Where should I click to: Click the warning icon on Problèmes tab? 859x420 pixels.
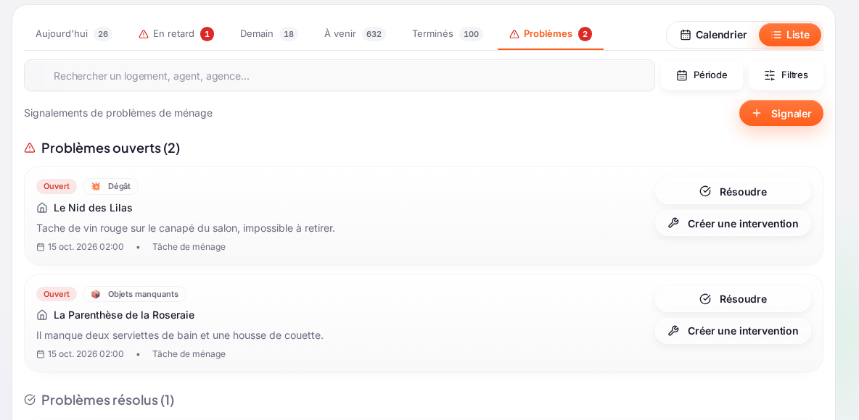[514, 34]
